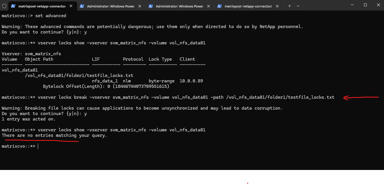Close the first Administrator: Windows PowerShell tab
Screen dimensions: 384x184
[140, 6]
